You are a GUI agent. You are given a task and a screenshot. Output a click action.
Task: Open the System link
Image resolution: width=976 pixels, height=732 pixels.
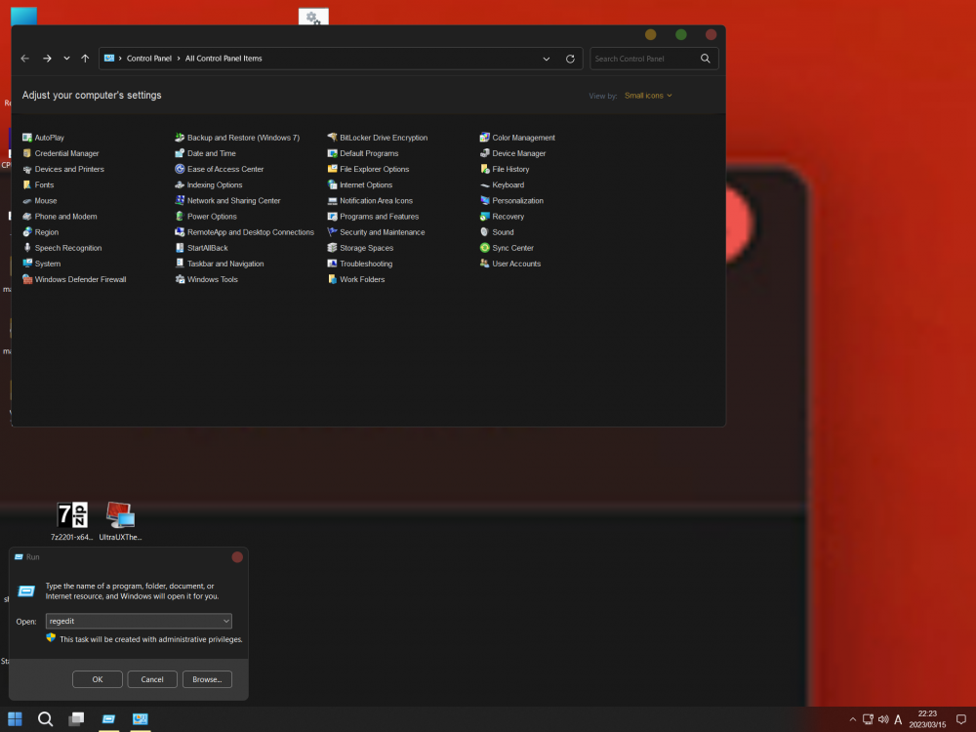[x=47, y=264]
